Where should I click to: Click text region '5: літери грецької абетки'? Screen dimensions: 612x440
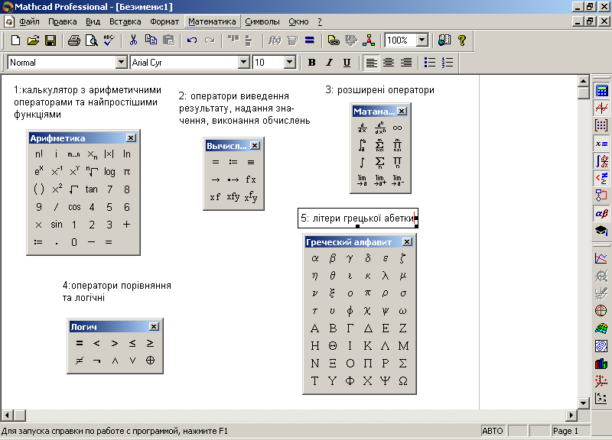(x=357, y=218)
